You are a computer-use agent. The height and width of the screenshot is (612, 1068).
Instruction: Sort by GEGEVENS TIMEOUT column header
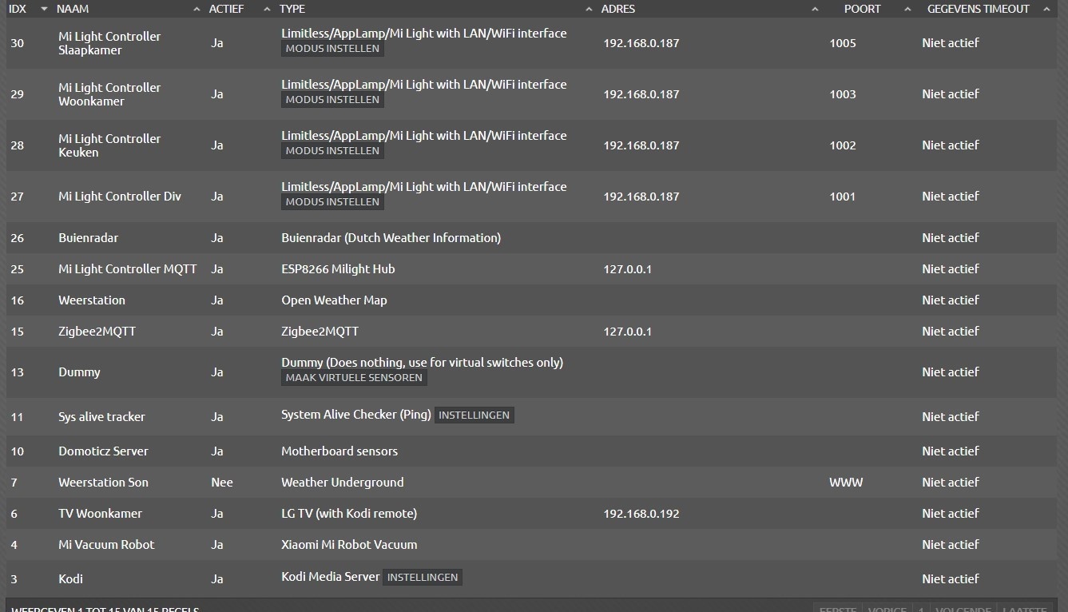[978, 9]
